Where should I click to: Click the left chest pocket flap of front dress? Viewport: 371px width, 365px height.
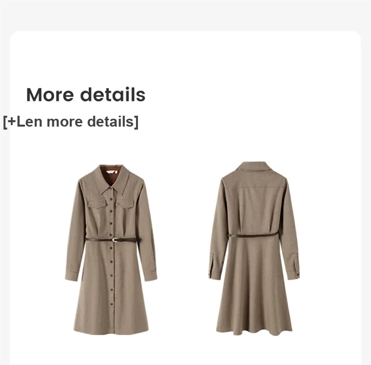[97, 204]
